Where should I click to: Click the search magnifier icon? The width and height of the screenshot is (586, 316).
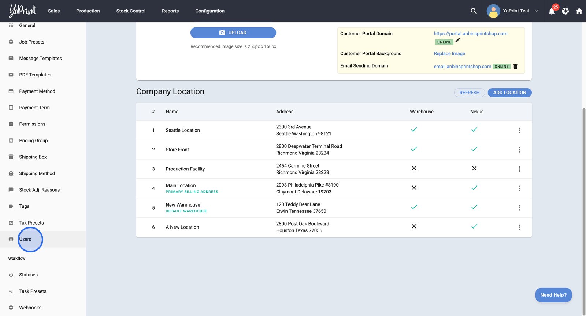[x=474, y=11]
